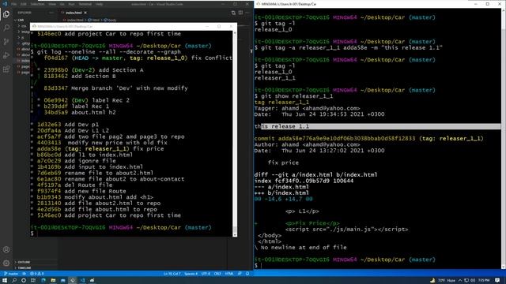
Task: Click UTF-8 encoding status item
Action: (206, 274)
